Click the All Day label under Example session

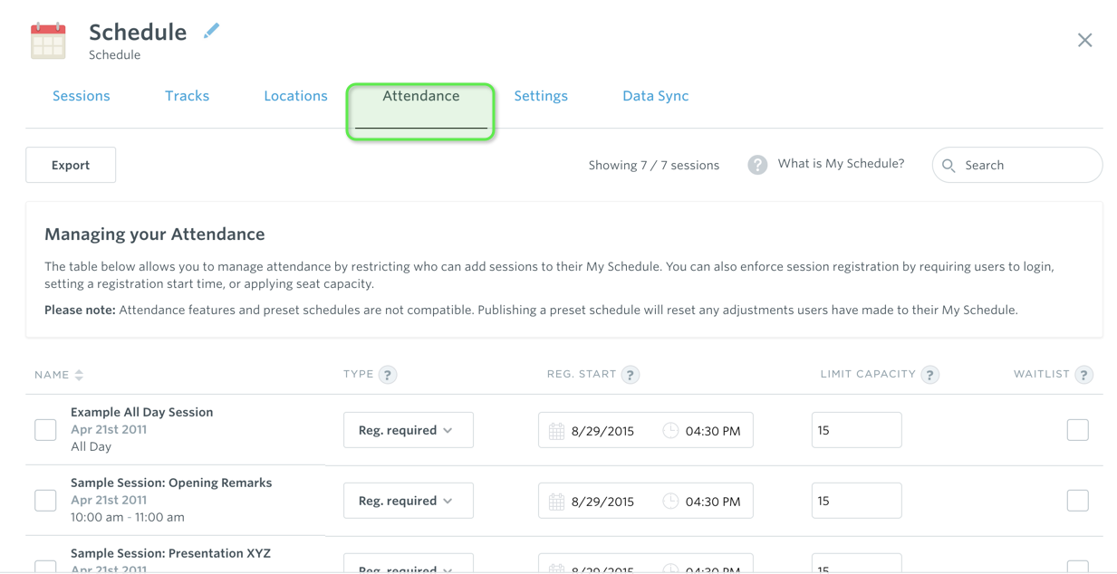(x=91, y=446)
